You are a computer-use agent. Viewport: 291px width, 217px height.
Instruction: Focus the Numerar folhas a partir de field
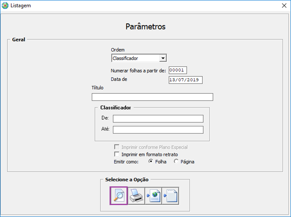point(178,70)
